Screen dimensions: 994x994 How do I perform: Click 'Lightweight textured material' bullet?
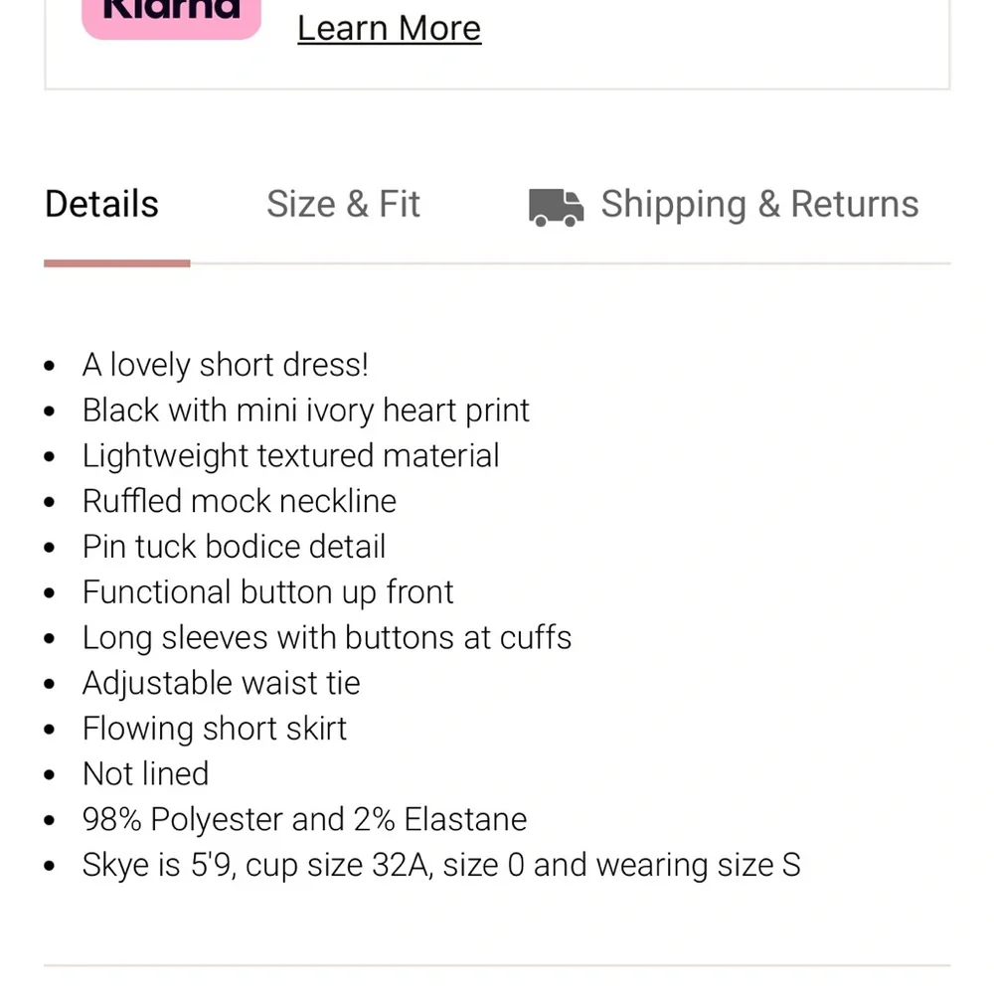tap(291, 456)
